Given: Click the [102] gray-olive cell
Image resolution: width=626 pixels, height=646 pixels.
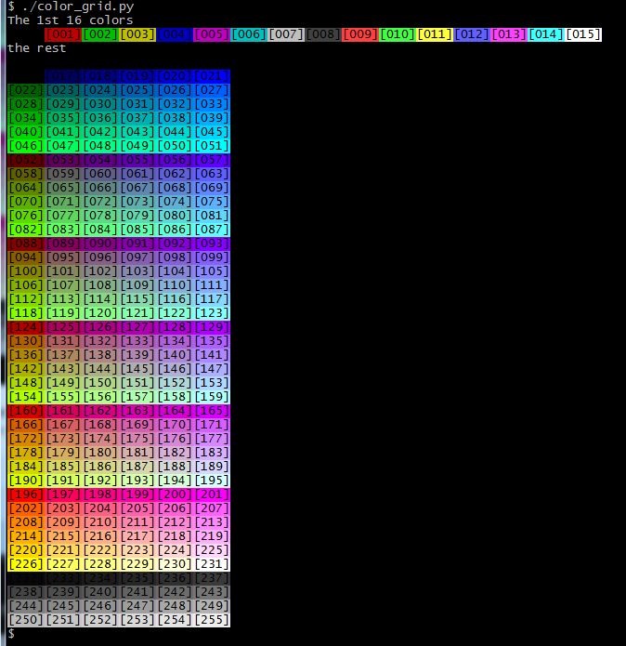Looking at the screenshot, I should point(100,271).
